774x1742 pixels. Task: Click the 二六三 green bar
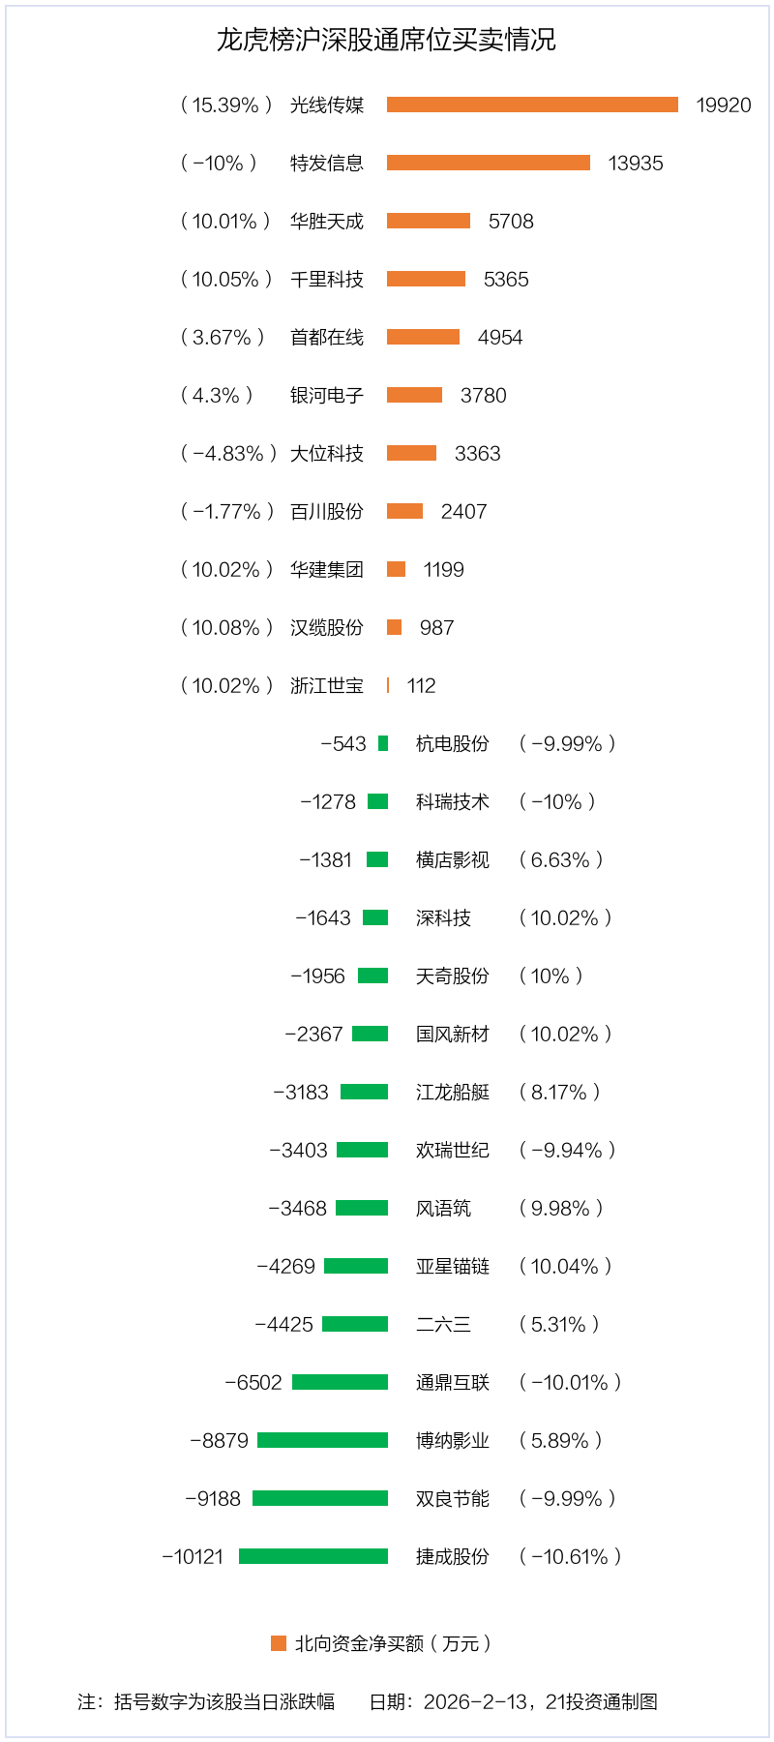(355, 1324)
